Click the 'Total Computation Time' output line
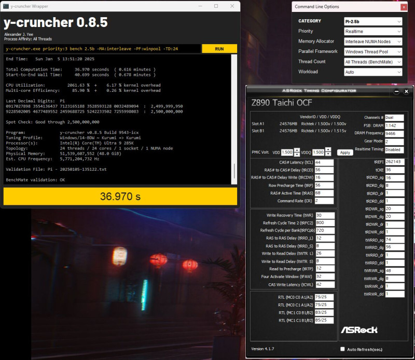 click(81, 70)
